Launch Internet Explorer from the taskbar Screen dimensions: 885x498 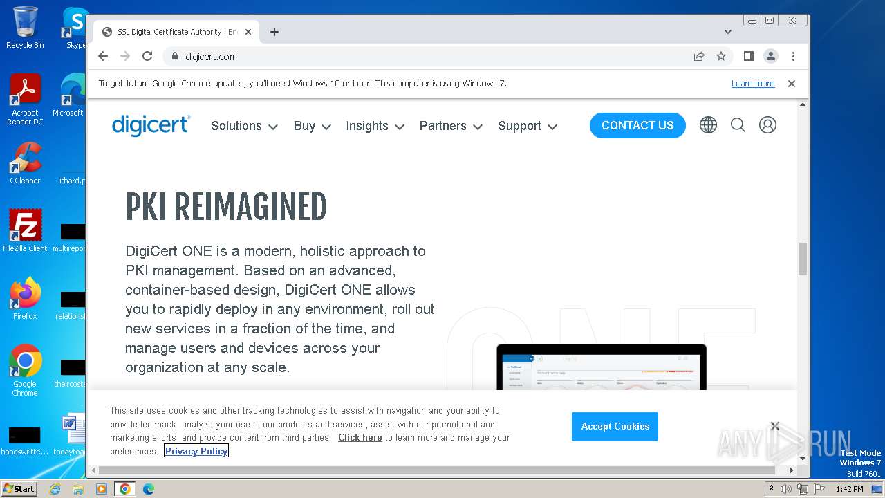point(55,489)
